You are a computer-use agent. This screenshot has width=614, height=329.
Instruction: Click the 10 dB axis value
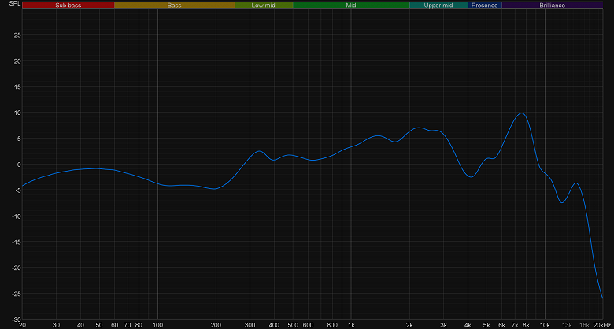click(17, 113)
